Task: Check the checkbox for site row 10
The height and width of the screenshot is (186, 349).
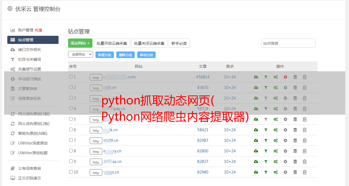Action: [x=71, y=172]
